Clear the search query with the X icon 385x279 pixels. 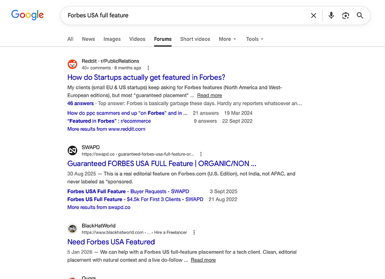coord(314,16)
